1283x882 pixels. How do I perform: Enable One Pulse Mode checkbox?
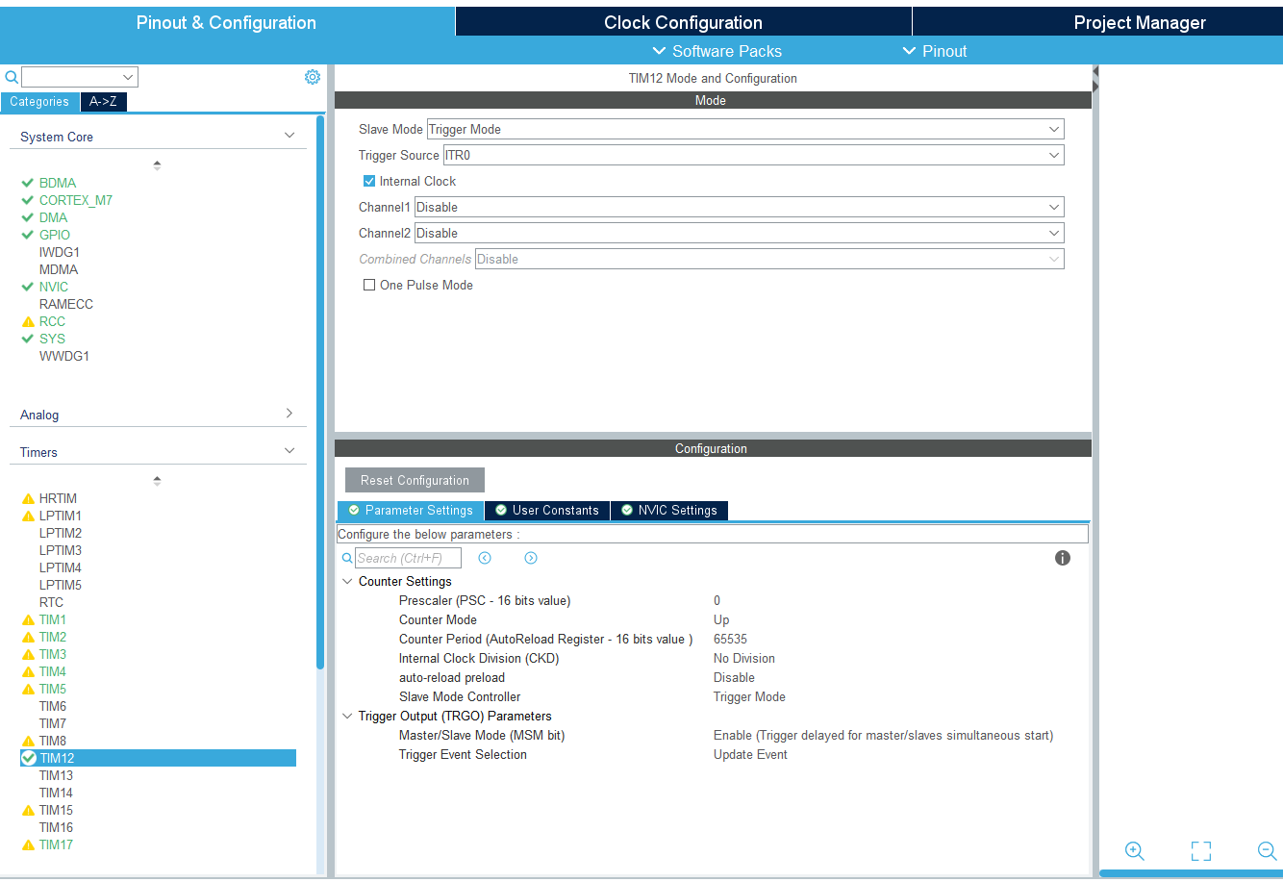(369, 285)
